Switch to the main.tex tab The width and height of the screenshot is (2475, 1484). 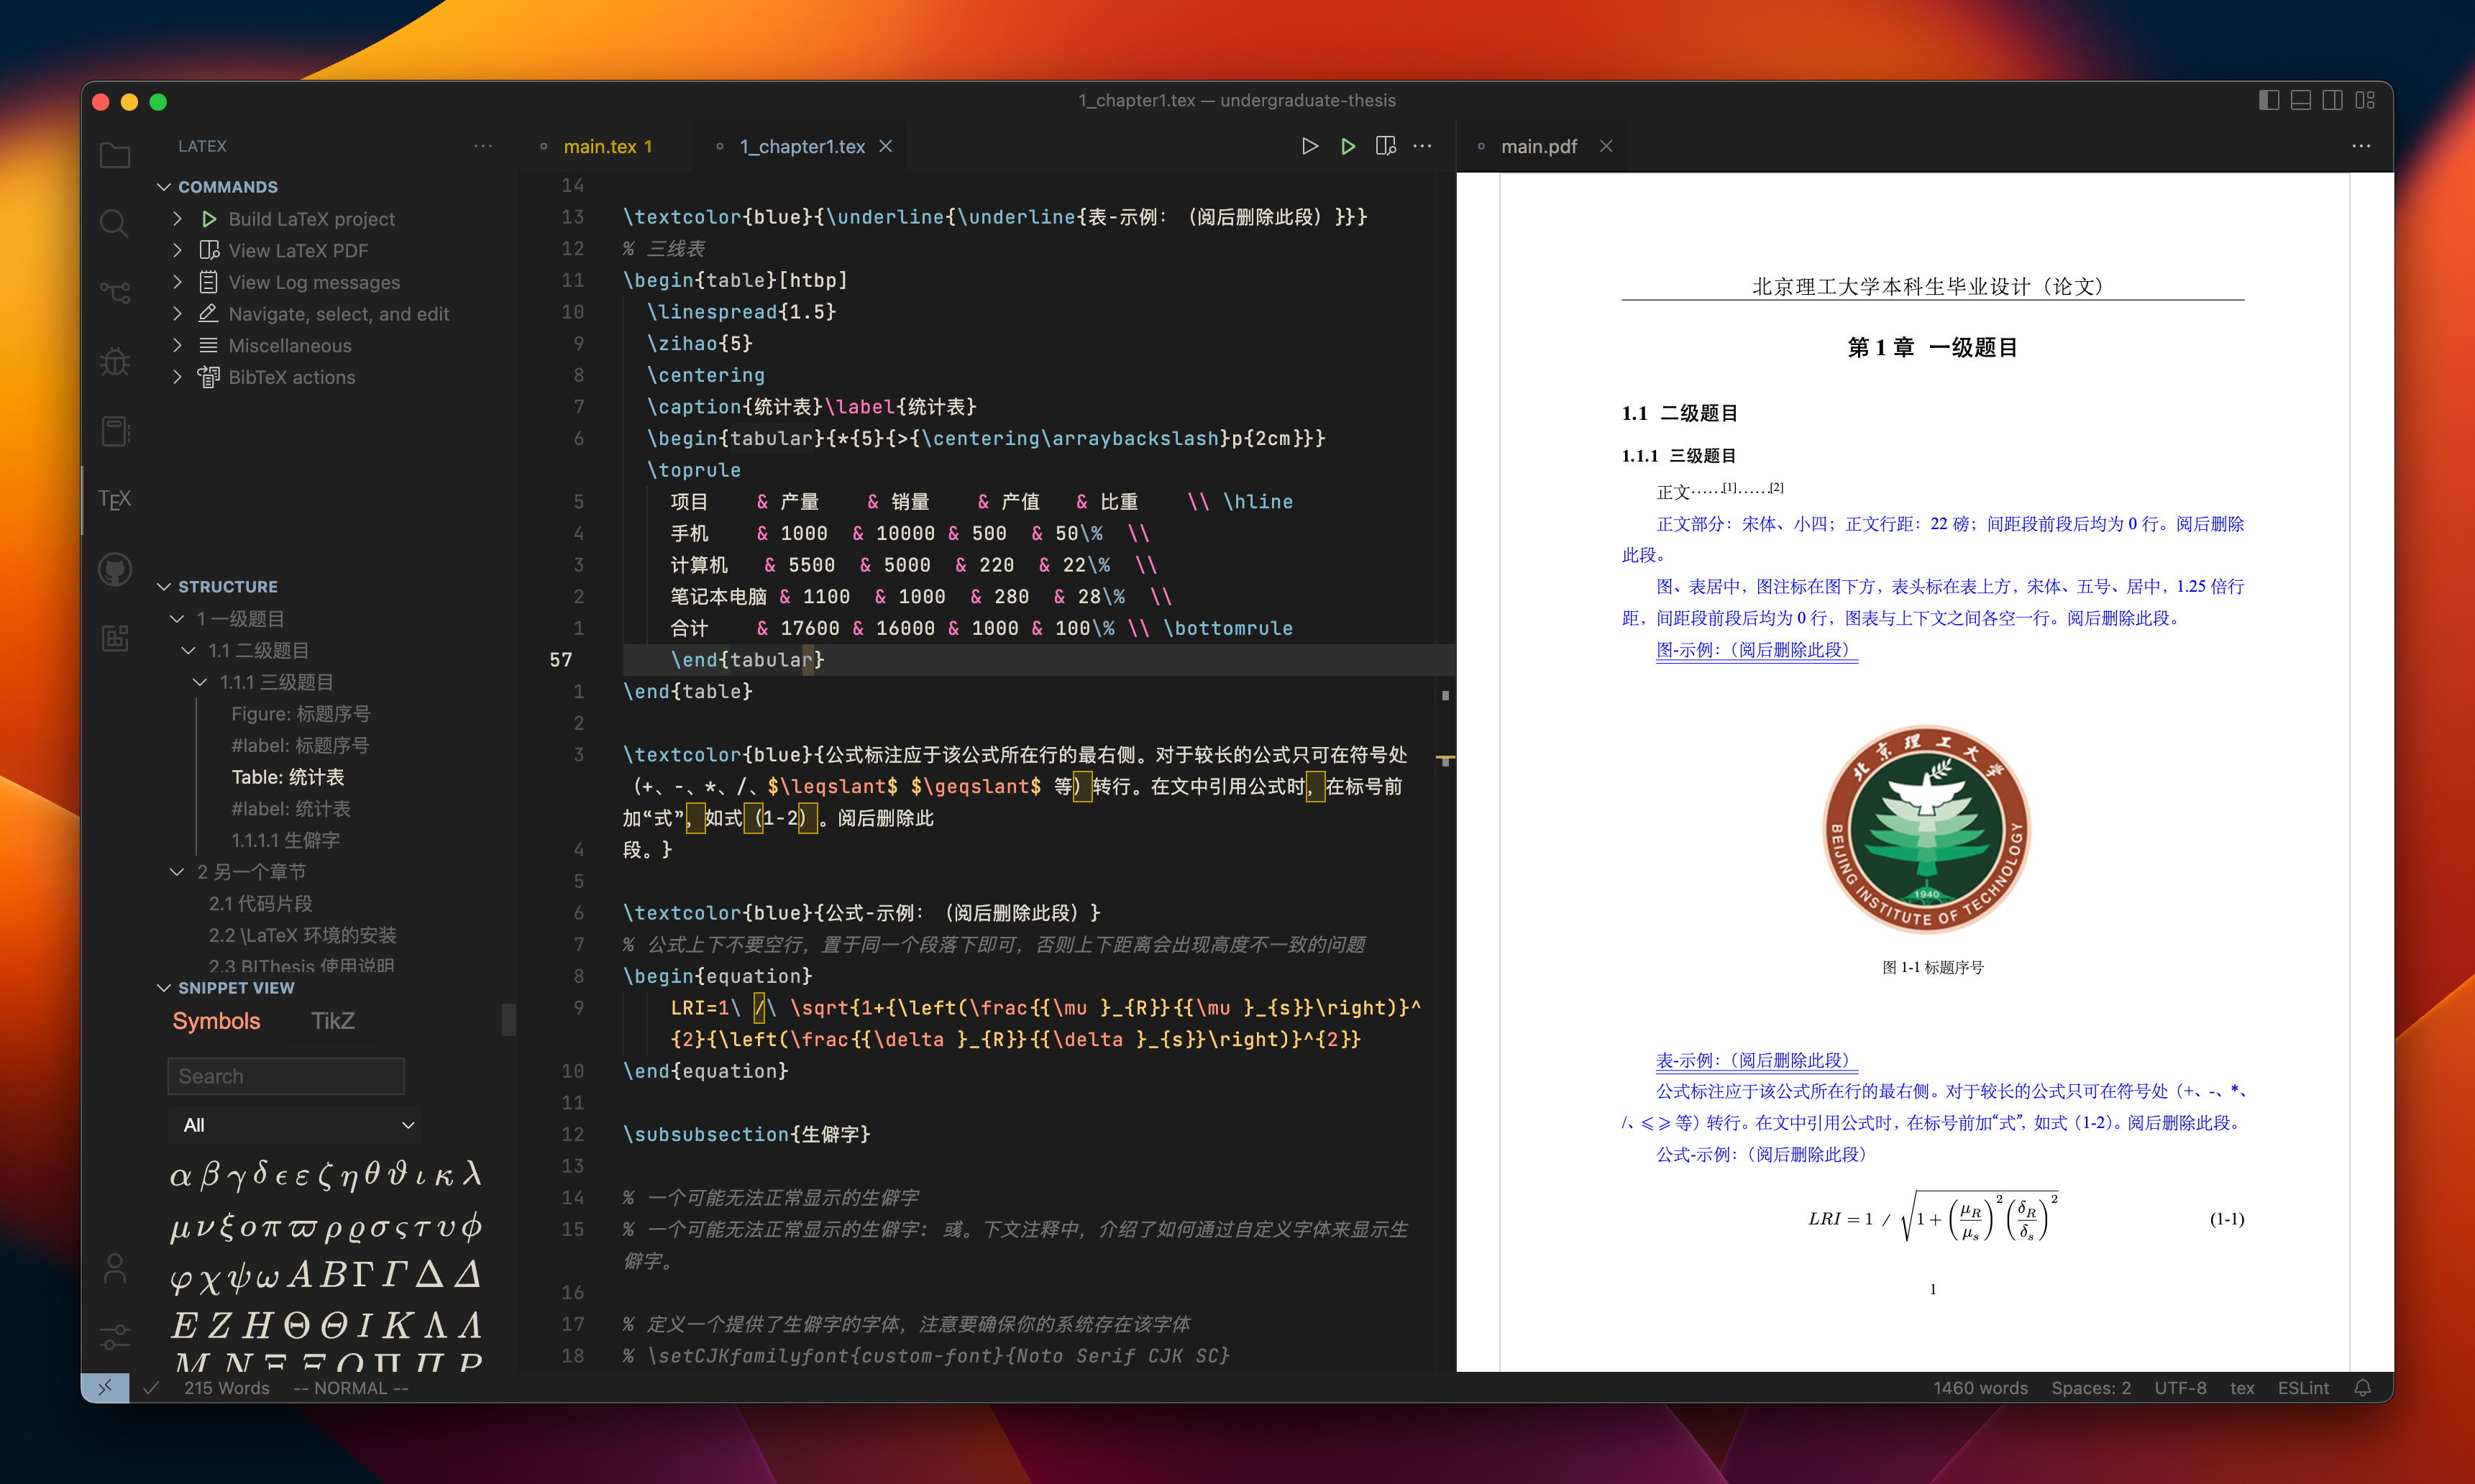pos(607,146)
